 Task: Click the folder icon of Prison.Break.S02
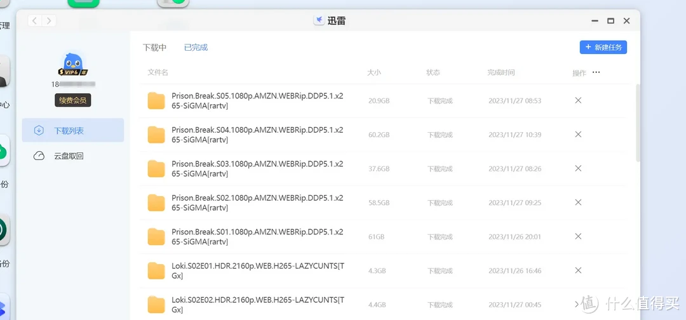click(156, 203)
